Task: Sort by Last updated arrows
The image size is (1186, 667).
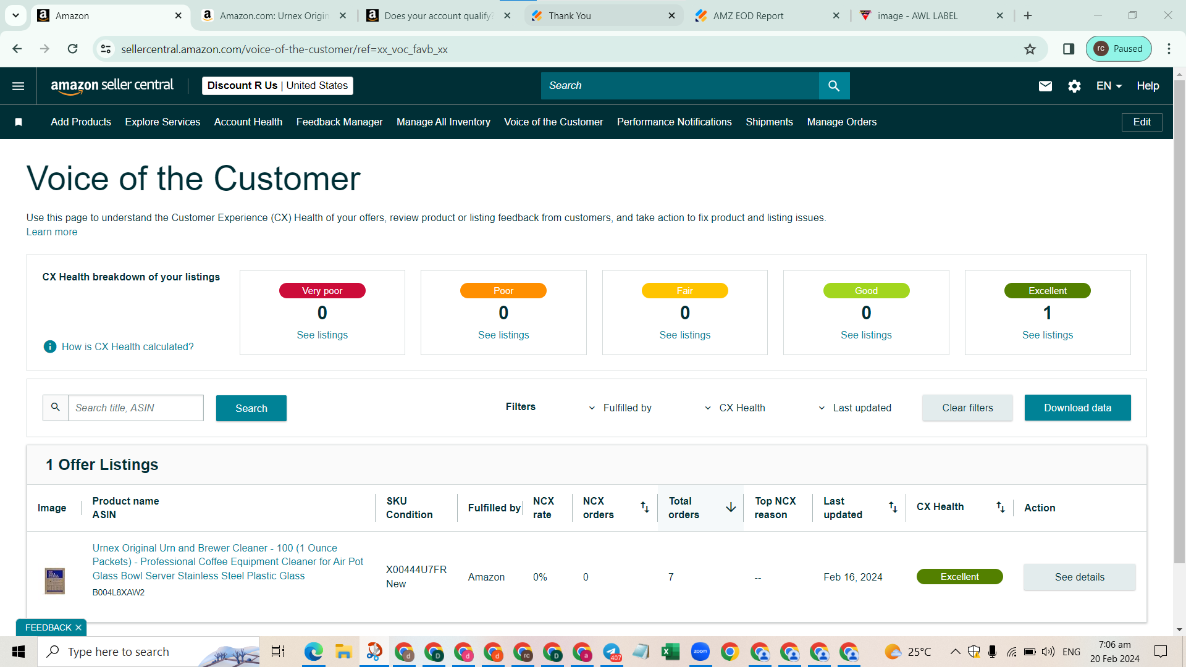Action: point(893,507)
